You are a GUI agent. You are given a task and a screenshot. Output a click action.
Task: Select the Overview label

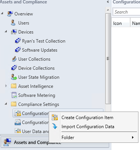click(24, 14)
